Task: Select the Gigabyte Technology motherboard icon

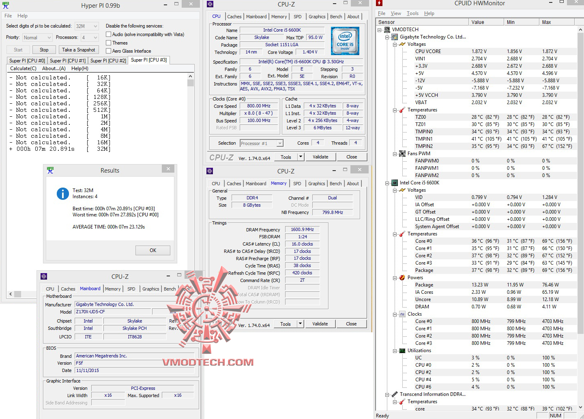Action: tap(395, 37)
